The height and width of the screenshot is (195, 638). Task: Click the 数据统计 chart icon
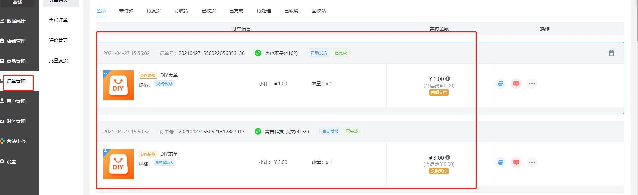pos(2,21)
